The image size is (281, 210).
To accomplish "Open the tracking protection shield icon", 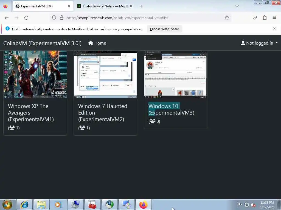I will click(54, 17).
